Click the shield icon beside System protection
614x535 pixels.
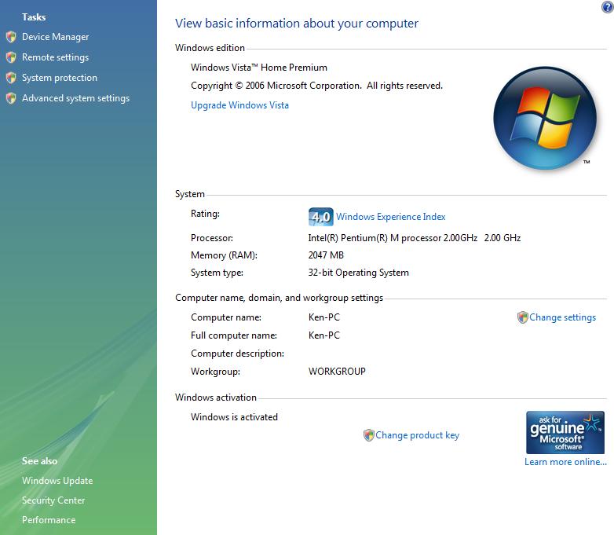pyautogui.click(x=11, y=78)
